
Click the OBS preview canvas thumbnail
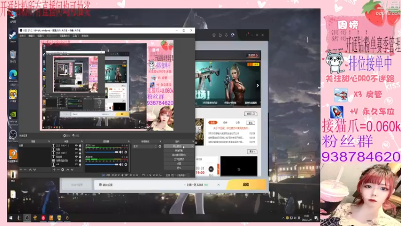click(x=107, y=85)
